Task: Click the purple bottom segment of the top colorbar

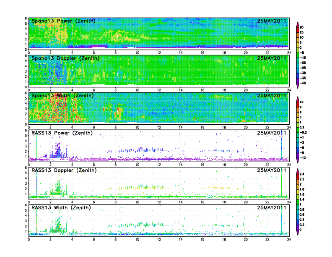Action: coord(298,81)
